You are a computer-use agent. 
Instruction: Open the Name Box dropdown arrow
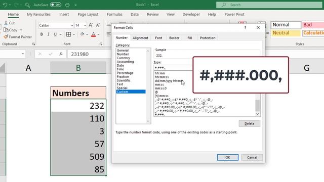(x=23, y=54)
